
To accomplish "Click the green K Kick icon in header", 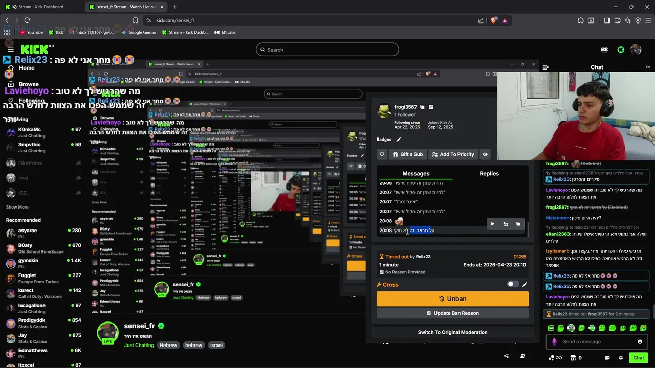I will pos(621,50).
